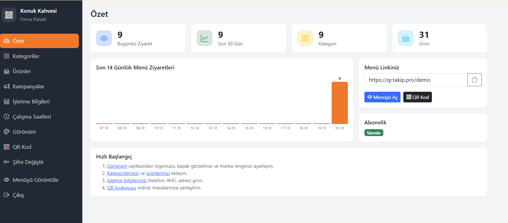Click the Konuk Kahvesi QR logo icon
The width and height of the screenshot is (508, 223).
[x=9, y=15]
